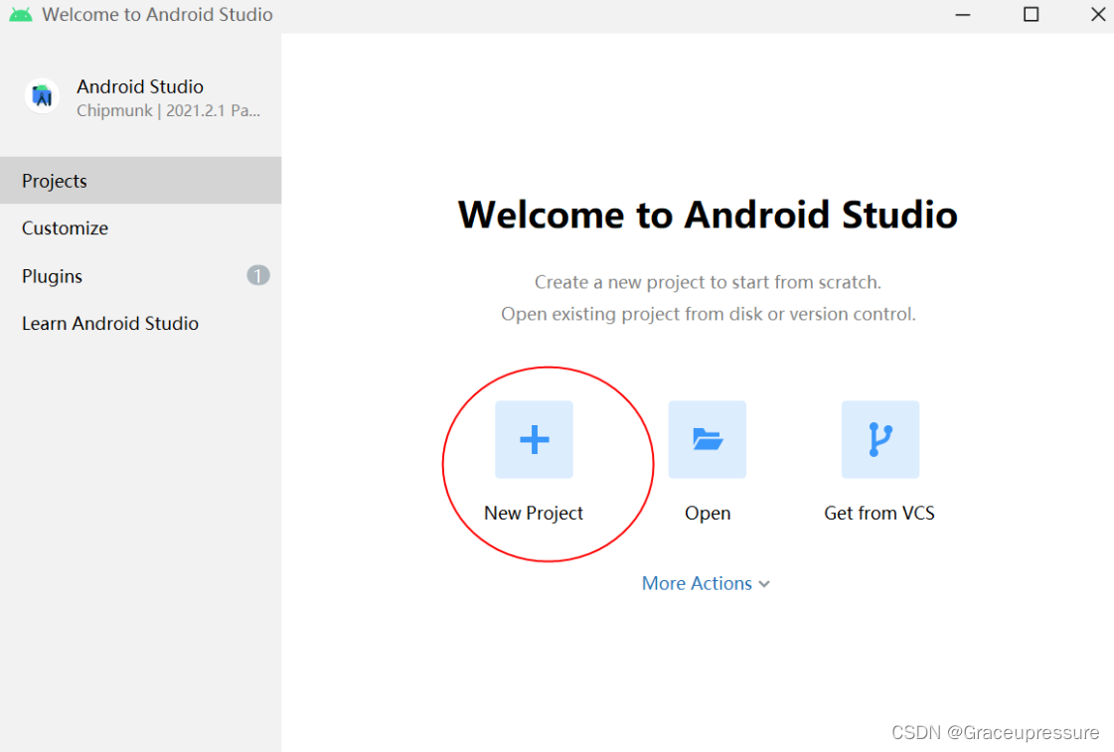1114x752 pixels.
Task: Maximize the Welcome to Android Studio window
Action: click(1031, 14)
